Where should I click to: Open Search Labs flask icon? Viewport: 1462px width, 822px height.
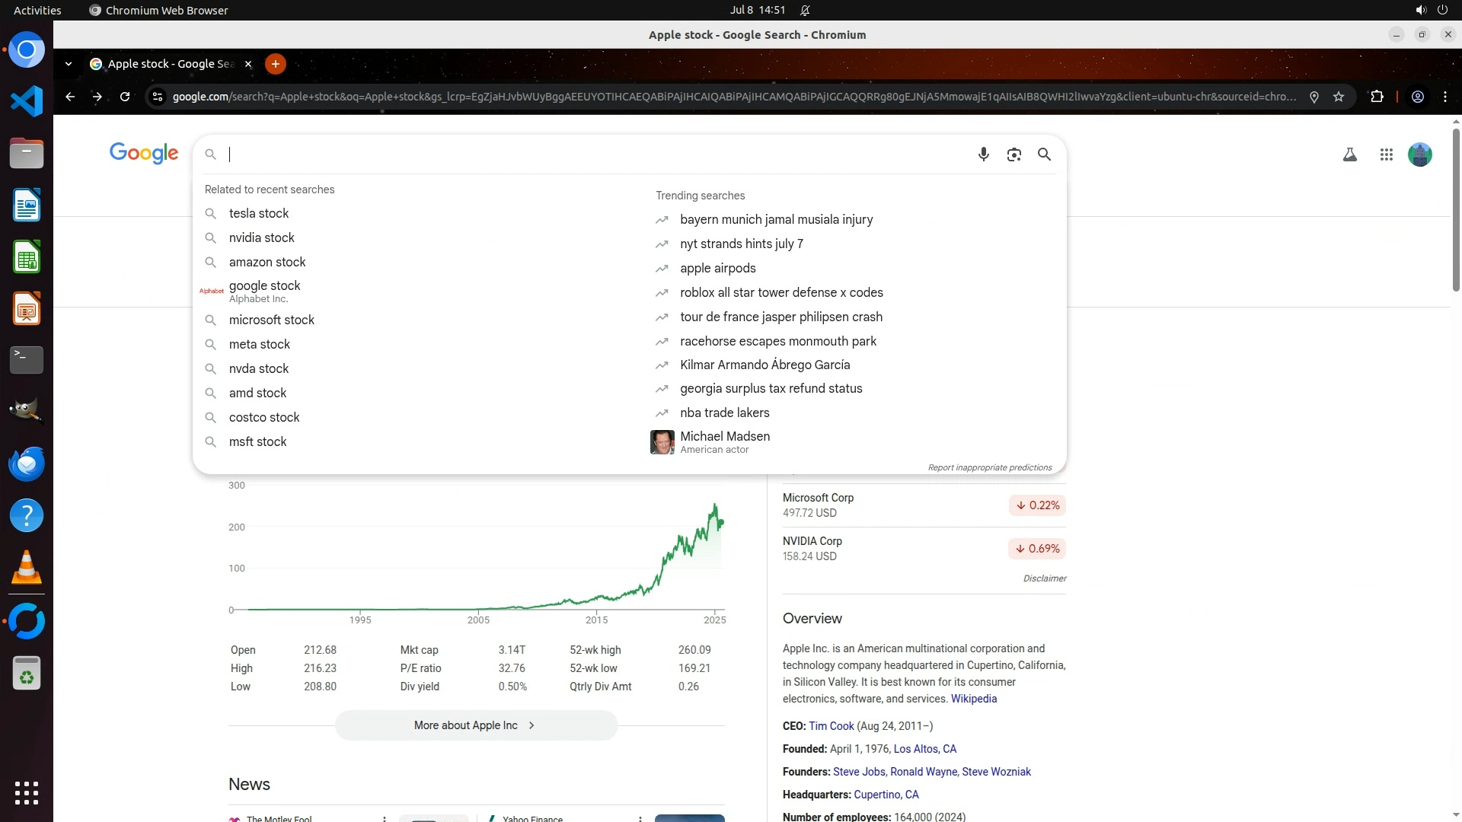click(x=1349, y=155)
